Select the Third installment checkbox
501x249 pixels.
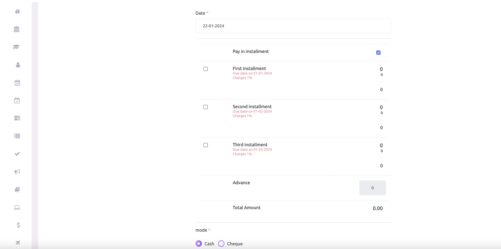[x=206, y=145]
